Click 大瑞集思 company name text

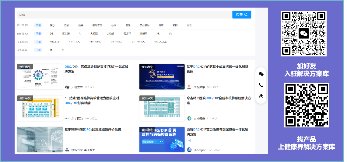click(x=77, y=87)
